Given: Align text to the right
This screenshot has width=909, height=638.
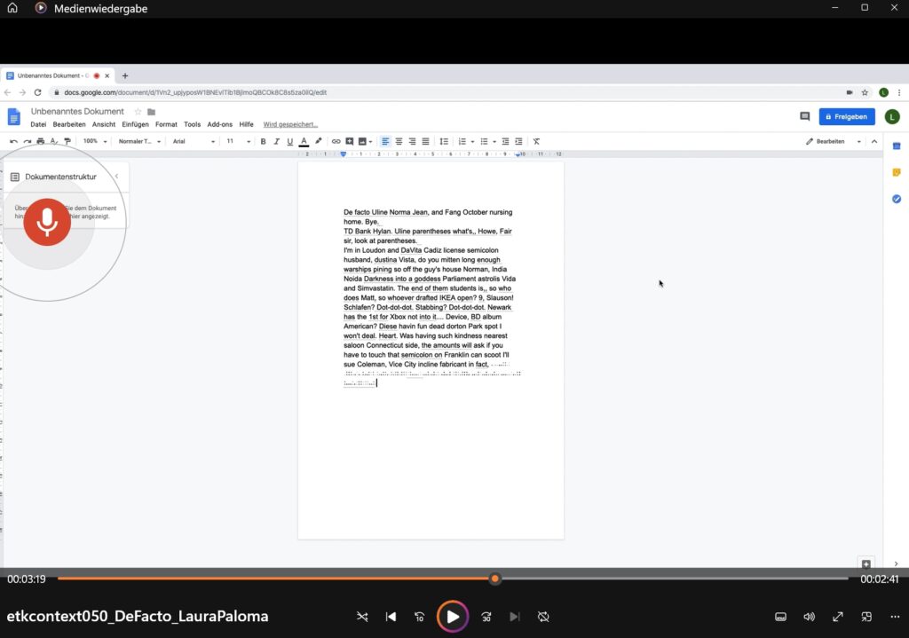Looking at the screenshot, I should tap(412, 141).
